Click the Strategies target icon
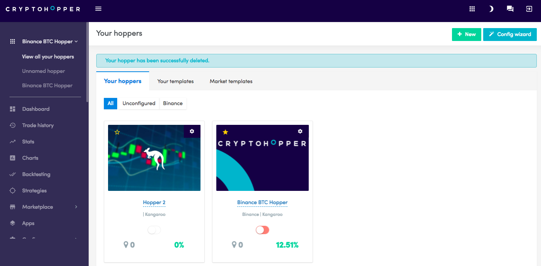The width and height of the screenshot is (541, 266). point(13,190)
